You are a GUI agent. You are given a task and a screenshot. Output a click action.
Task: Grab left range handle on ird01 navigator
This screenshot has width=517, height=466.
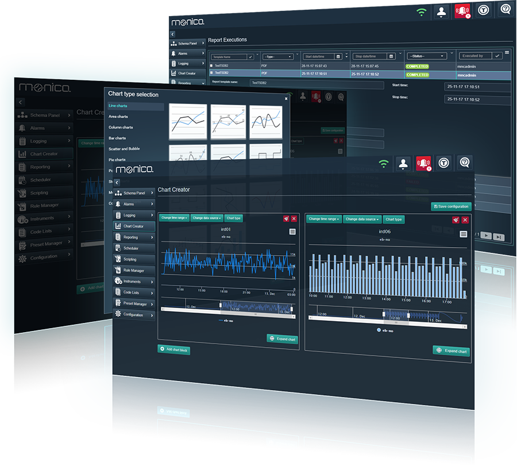(x=221, y=305)
